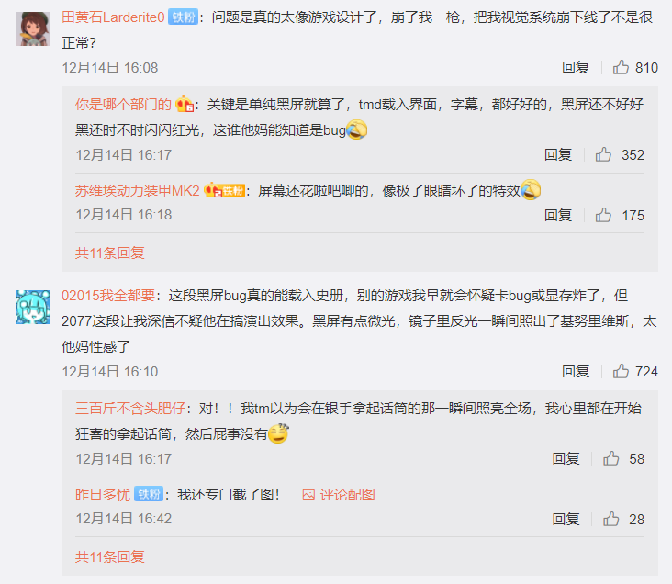Like 02015我全都要's comment with 724 likes
Viewport: 672px width, 584px height.
point(621,371)
